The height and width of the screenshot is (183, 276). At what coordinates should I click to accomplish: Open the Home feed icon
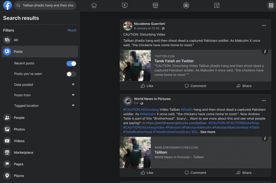click(94, 5)
